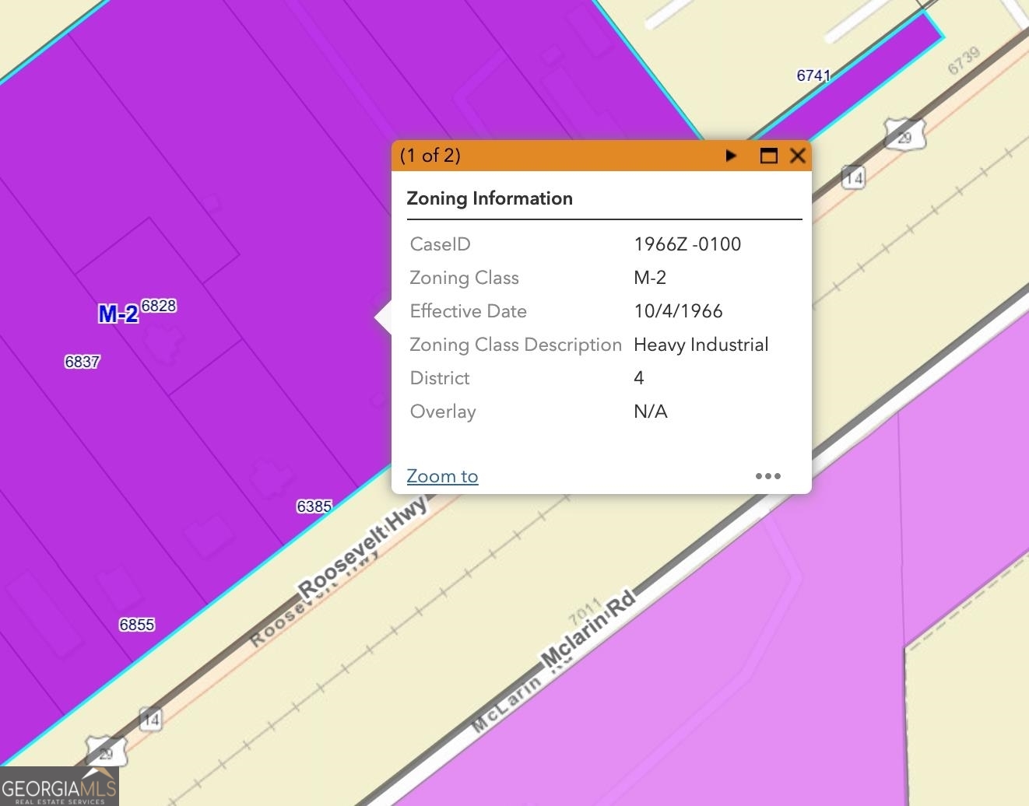Click the Route 14 shield beside the popup

[x=854, y=177]
